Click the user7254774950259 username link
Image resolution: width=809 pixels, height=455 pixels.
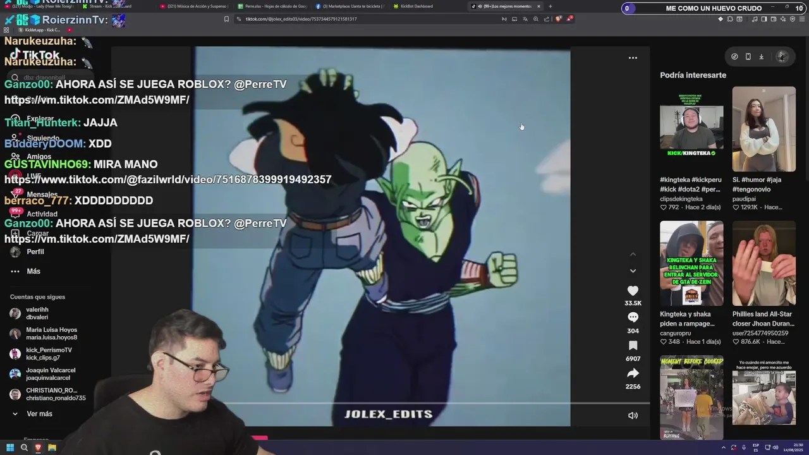760,333
